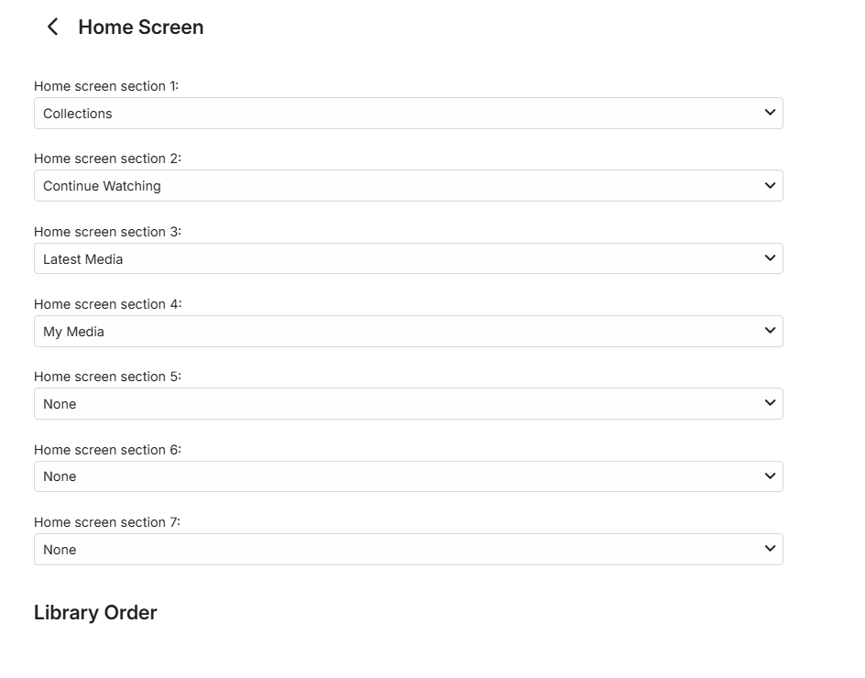Click the chevron arrow of section 6 field
Screen dimensions: 865x678
tap(770, 476)
